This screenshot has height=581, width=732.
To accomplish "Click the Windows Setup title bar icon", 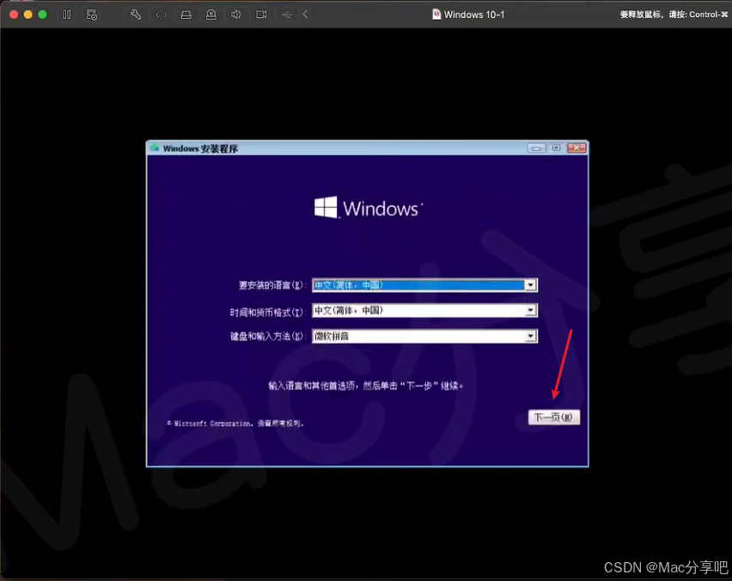I will click(x=154, y=148).
